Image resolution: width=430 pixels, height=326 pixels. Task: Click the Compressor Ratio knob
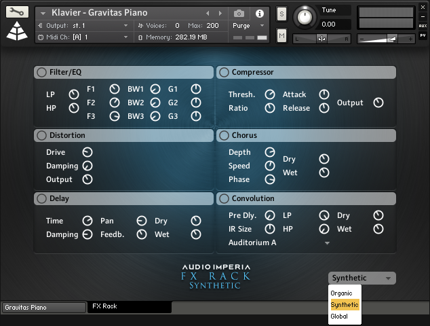pos(270,108)
